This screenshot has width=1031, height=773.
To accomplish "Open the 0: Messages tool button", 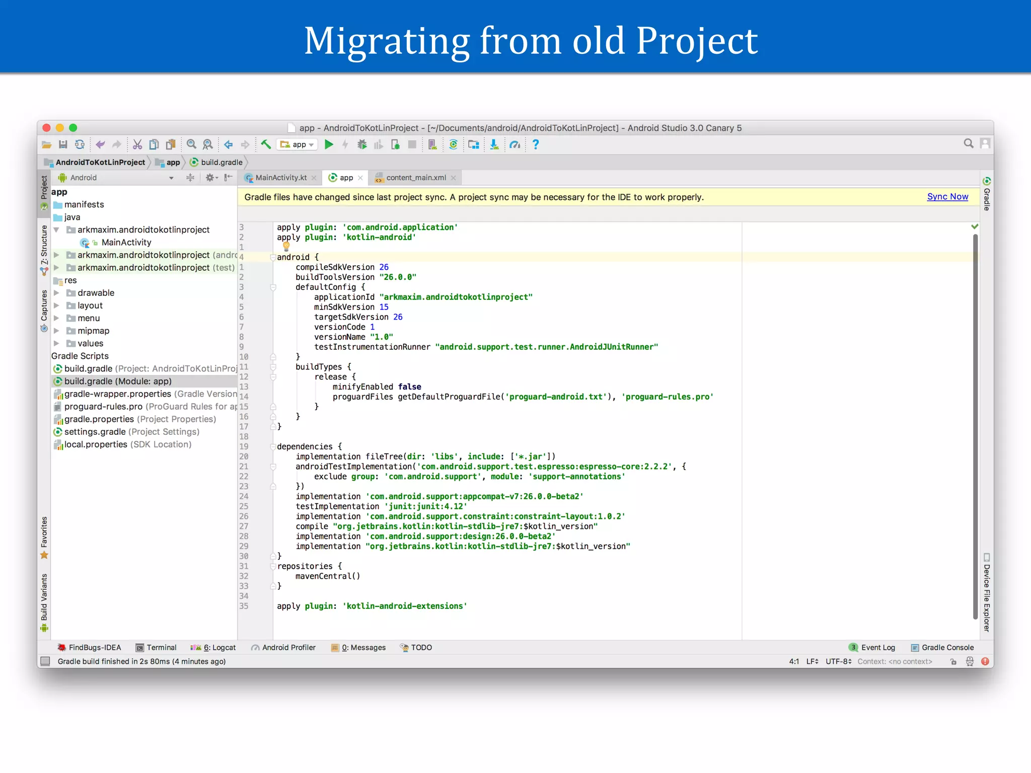I will [358, 648].
